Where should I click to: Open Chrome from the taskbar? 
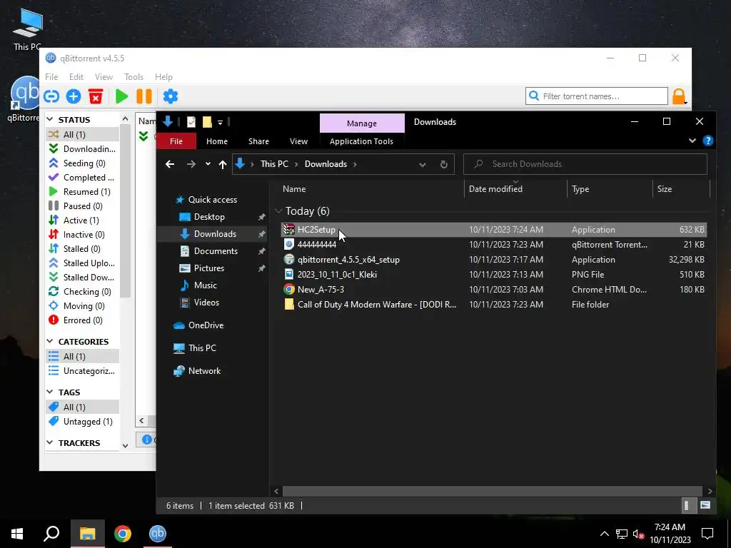click(x=123, y=534)
